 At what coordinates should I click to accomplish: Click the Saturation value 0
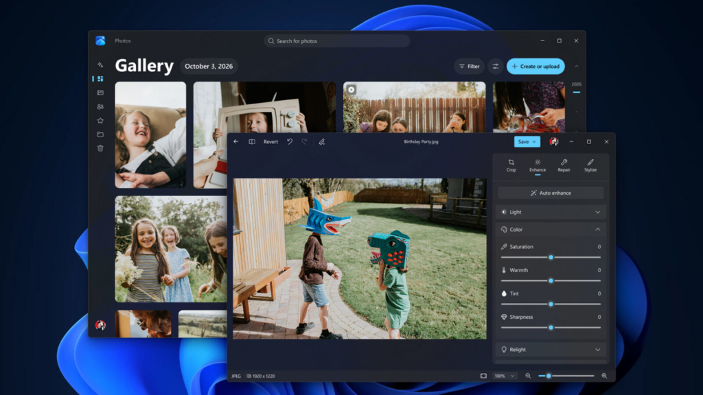tap(599, 247)
